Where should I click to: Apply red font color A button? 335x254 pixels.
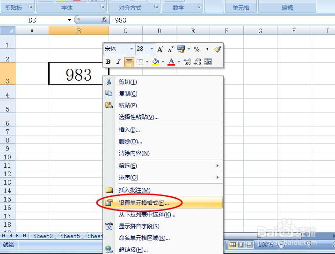pyautogui.click(x=171, y=62)
